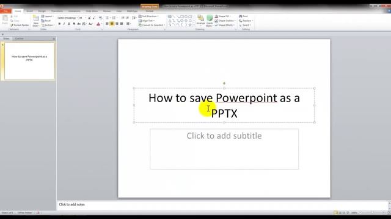The image size is (391, 219).
Task: Expand the shapes gallery More arrow
Action: click(194, 25)
